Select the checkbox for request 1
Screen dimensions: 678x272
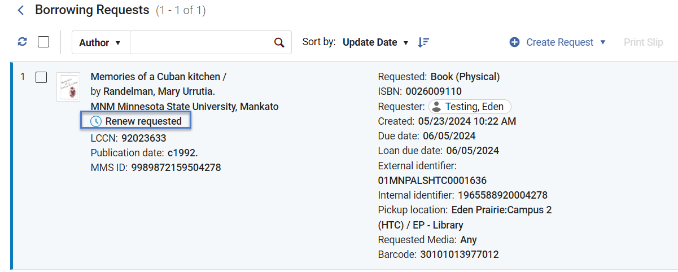pyautogui.click(x=41, y=77)
